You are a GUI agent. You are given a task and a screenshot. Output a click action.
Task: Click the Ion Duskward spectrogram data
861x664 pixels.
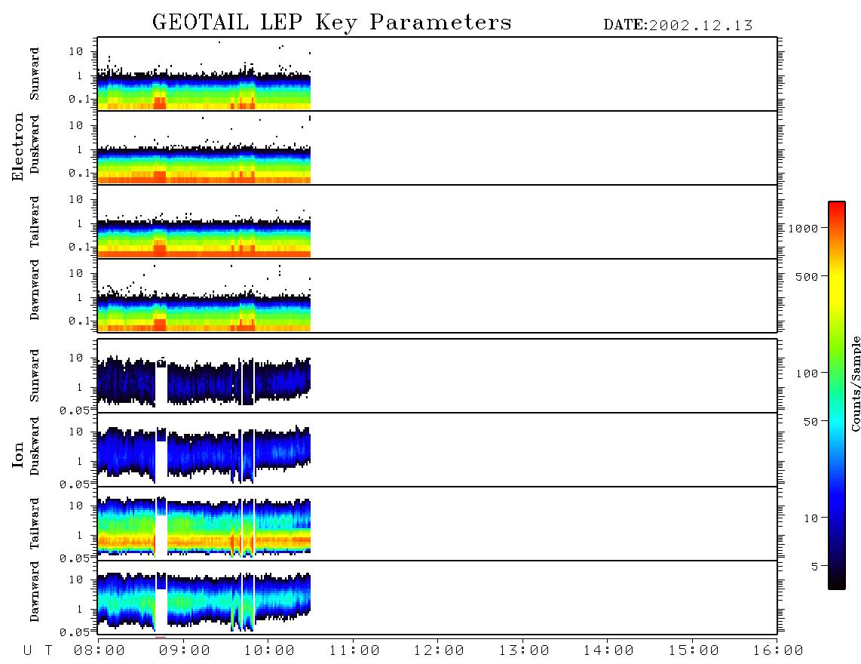point(204,454)
